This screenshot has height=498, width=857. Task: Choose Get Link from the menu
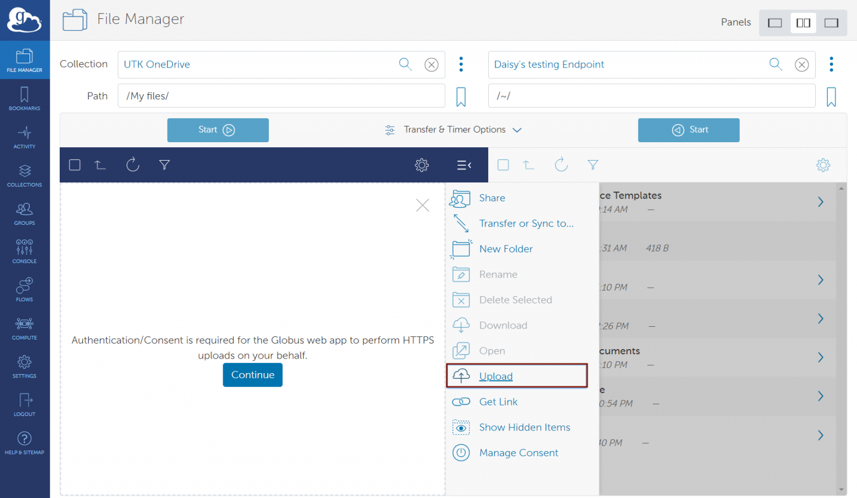498,402
